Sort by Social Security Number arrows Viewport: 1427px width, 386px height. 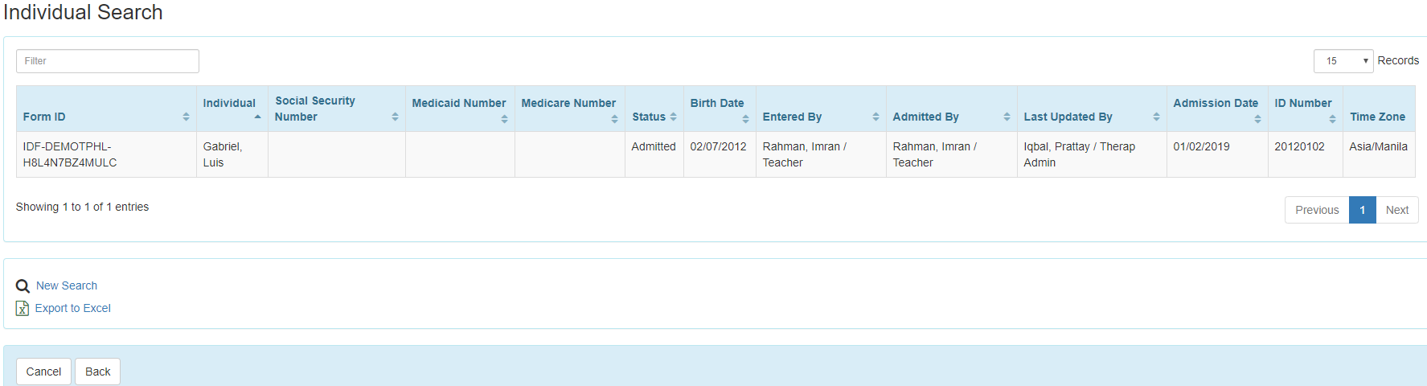pos(395,117)
